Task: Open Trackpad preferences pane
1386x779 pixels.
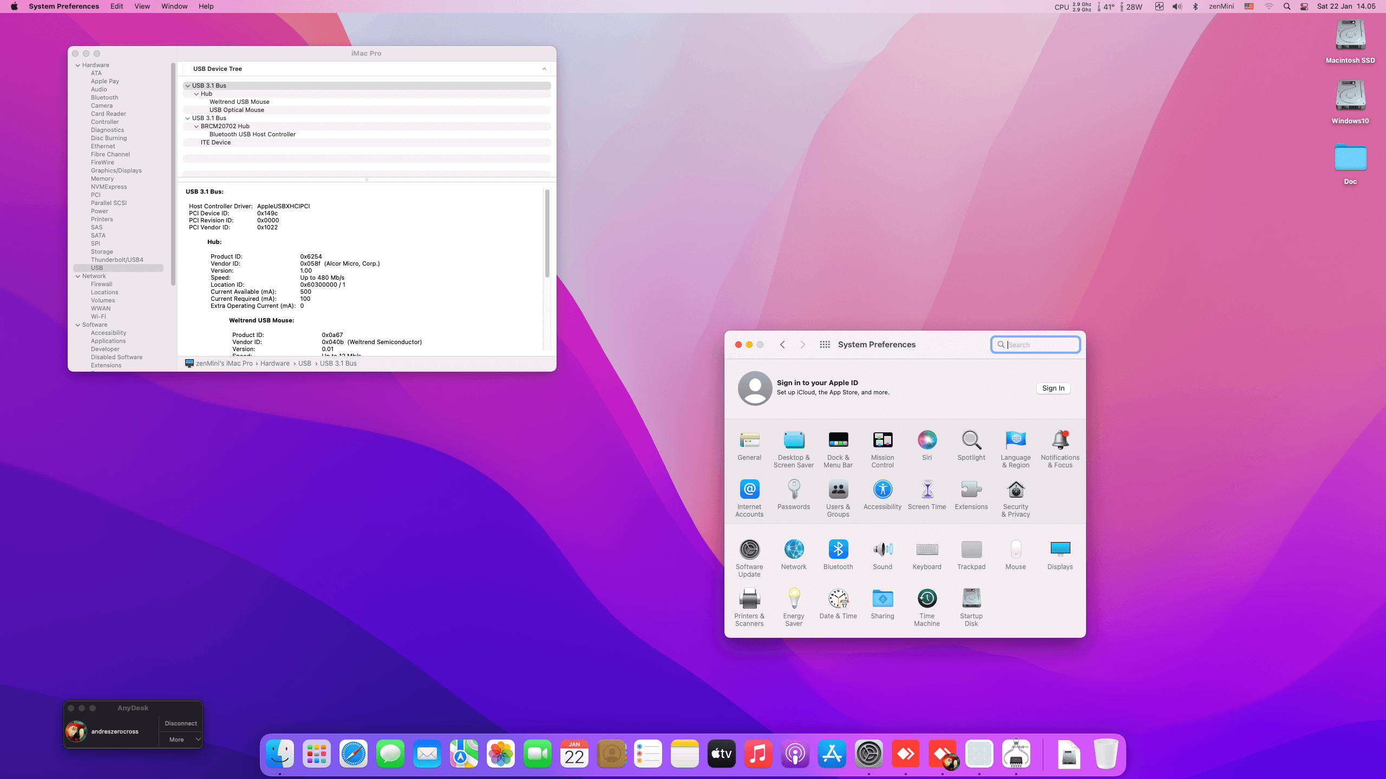Action: point(971,555)
